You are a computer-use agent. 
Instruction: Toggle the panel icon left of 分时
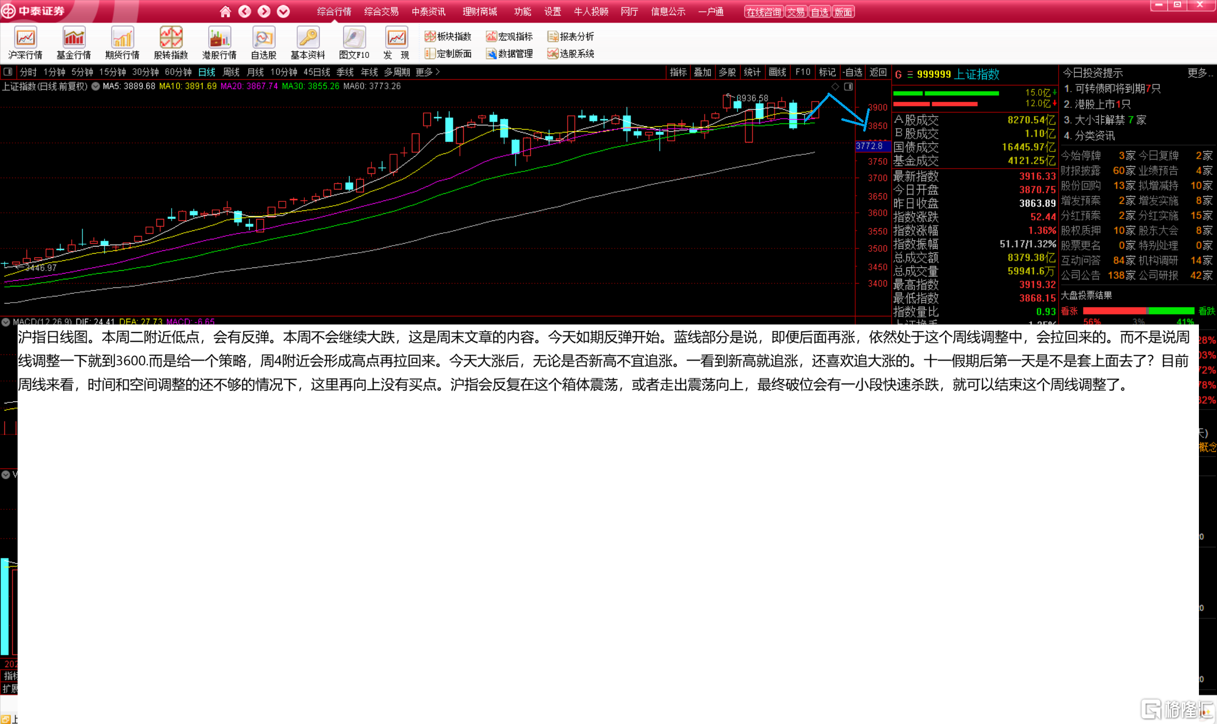click(x=8, y=72)
